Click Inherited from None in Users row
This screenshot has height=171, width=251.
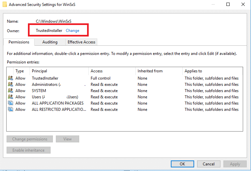(x=143, y=97)
